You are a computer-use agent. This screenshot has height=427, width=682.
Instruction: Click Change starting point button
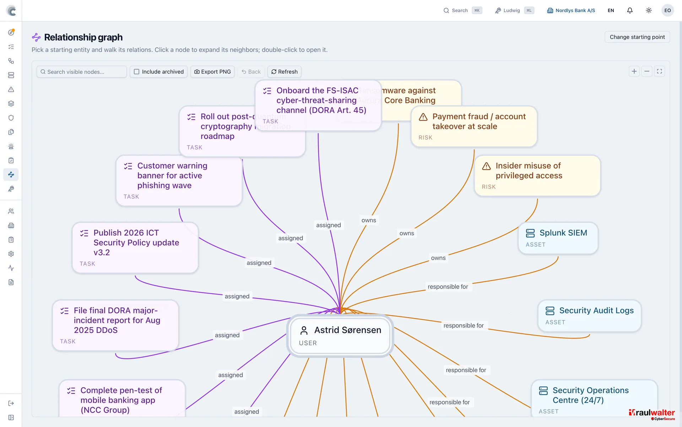coord(637,37)
